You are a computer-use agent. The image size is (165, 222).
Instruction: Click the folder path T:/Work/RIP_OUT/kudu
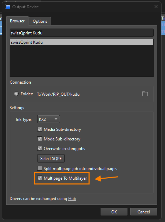[x=58, y=94]
